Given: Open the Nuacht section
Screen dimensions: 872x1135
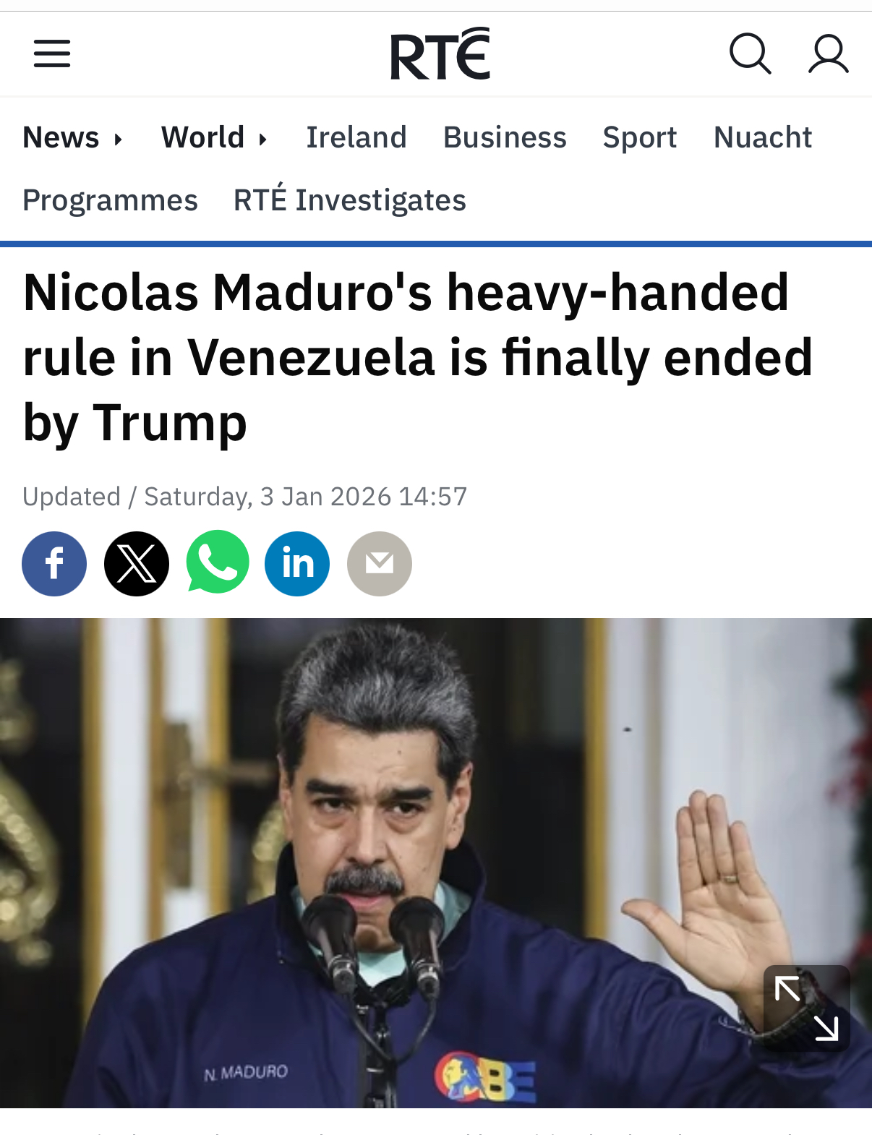Looking at the screenshot, I should pyautogui.click(x=763, y=137).
